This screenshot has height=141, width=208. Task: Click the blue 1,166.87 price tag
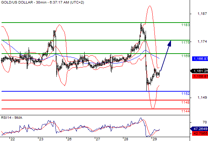point(200,59)
